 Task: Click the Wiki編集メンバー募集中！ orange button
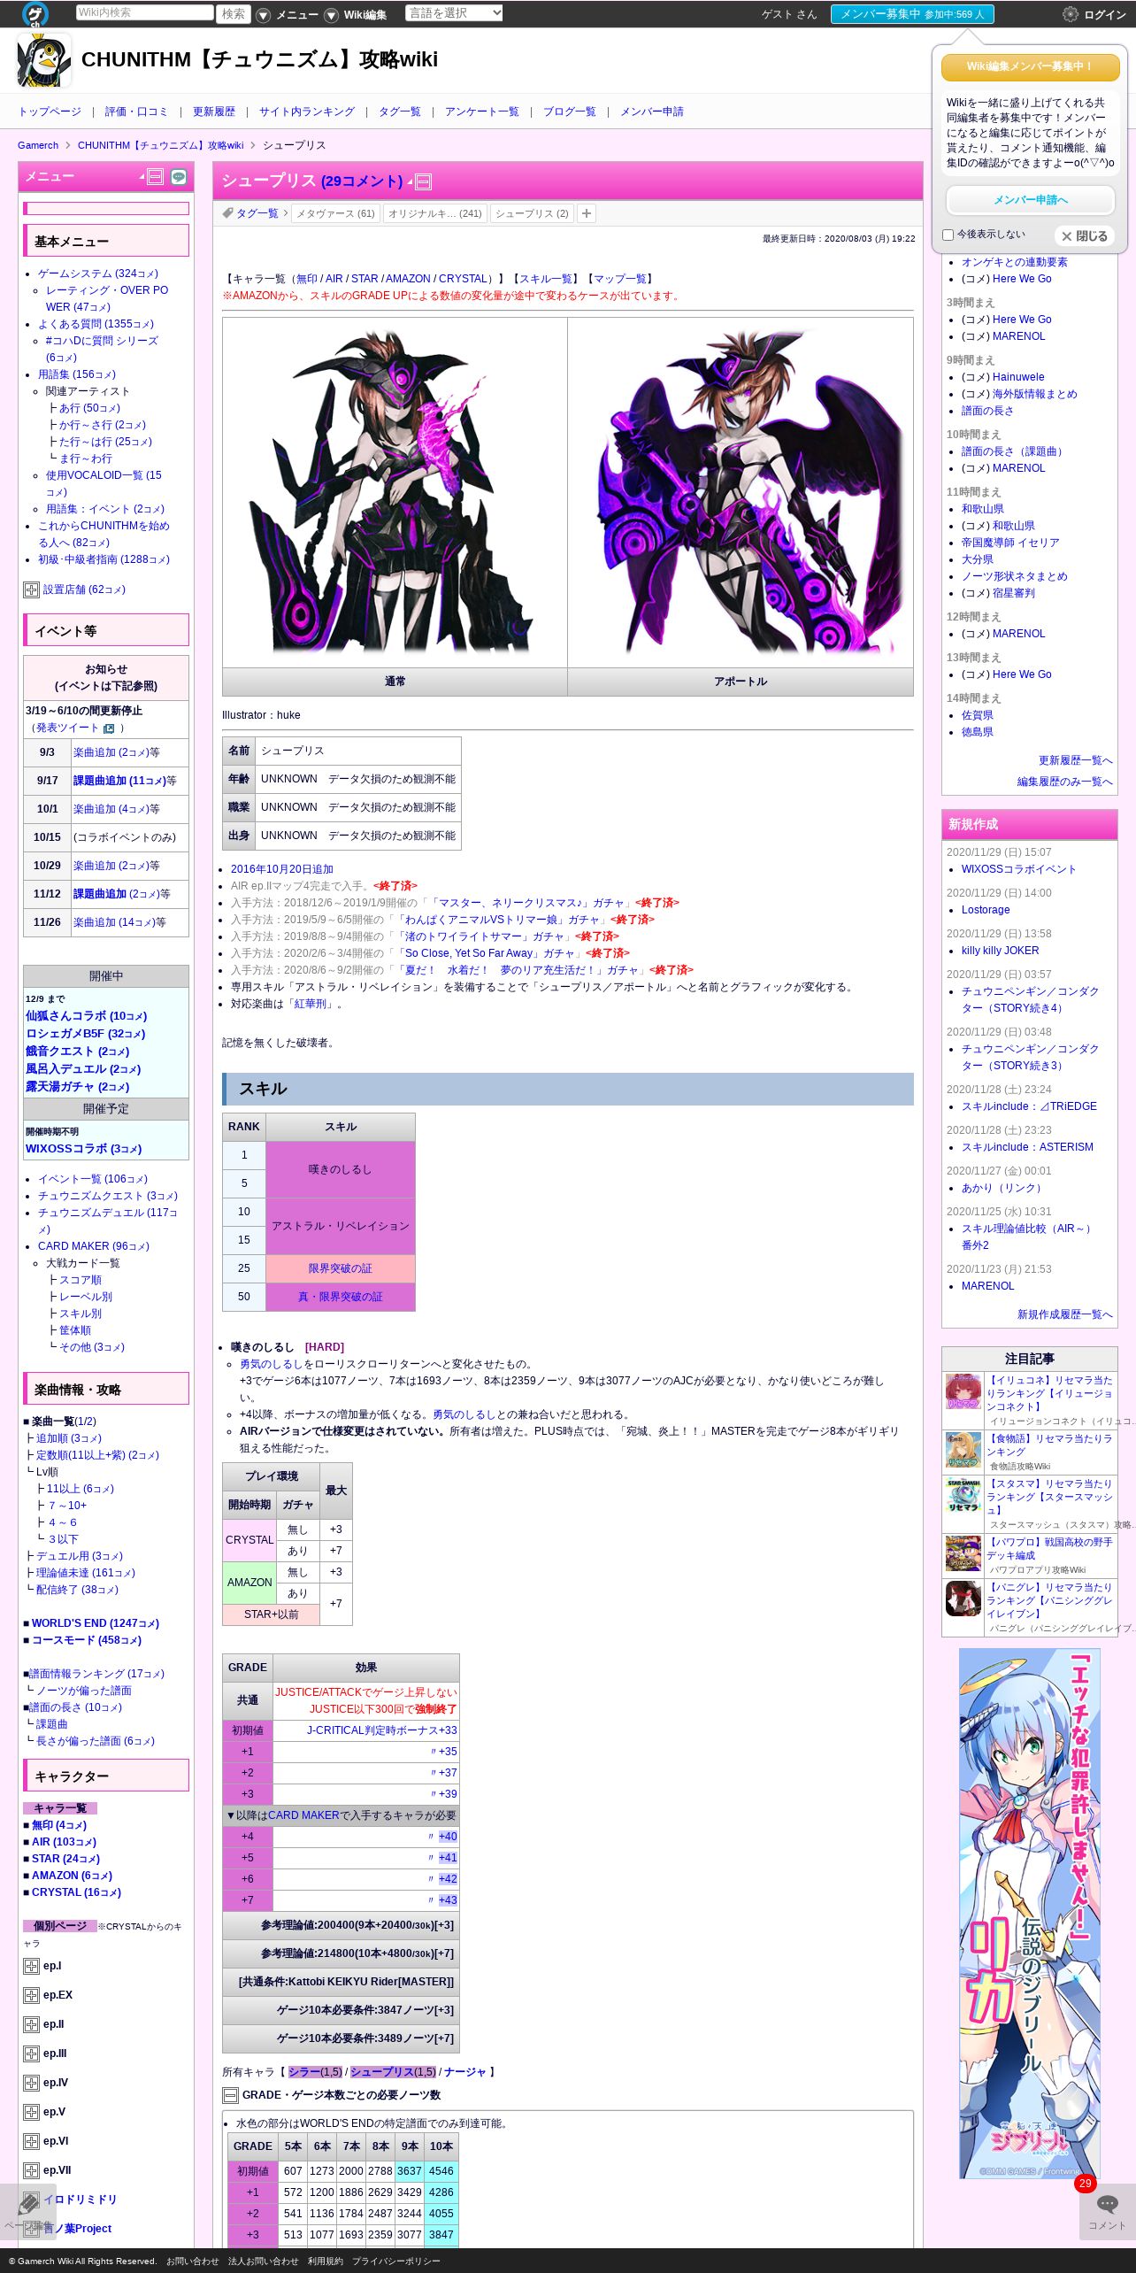click(x=1031, y=67)
